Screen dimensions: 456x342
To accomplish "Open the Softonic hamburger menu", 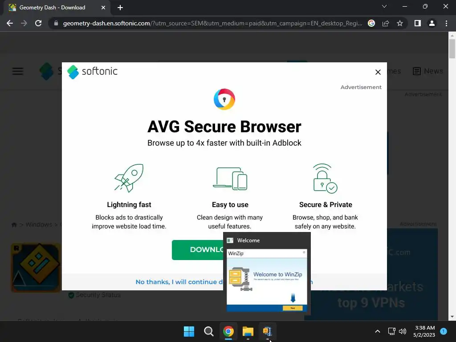I will pyautogui.click(x=18, y=71).
